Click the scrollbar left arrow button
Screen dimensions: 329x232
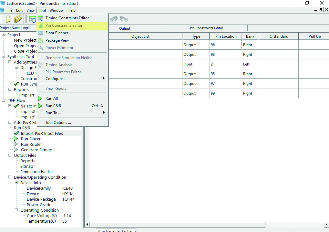(x=87, y=225)
